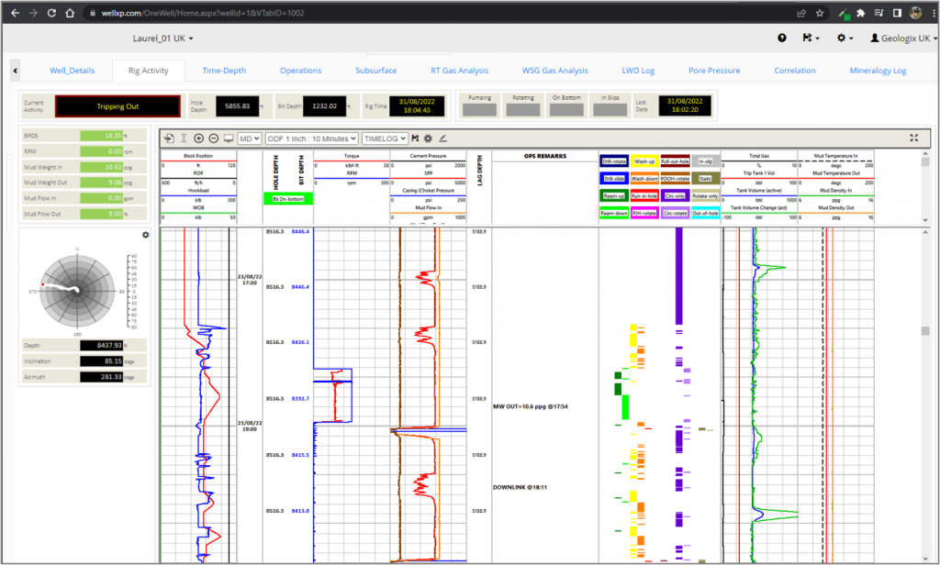The height and width of the screenshot is (565, 940).
Task: Open the Time-Depth tab
Action: [224, 71]
